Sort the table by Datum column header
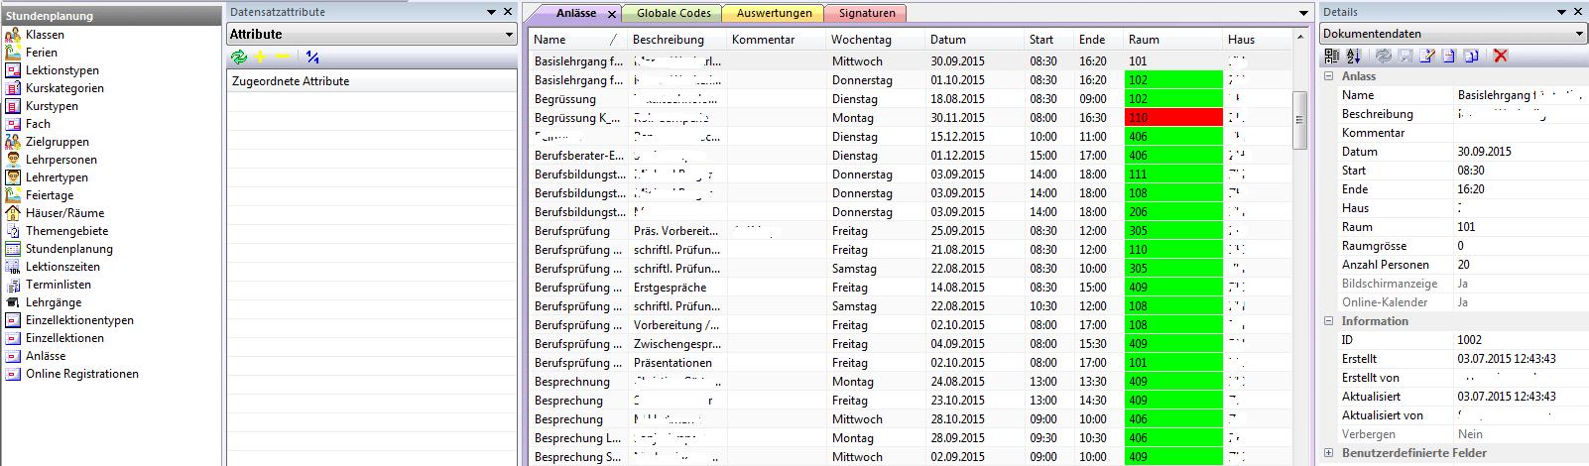The height and width of the screenshot is (466, 1589). pyautogui.click(x=948, y=40)
